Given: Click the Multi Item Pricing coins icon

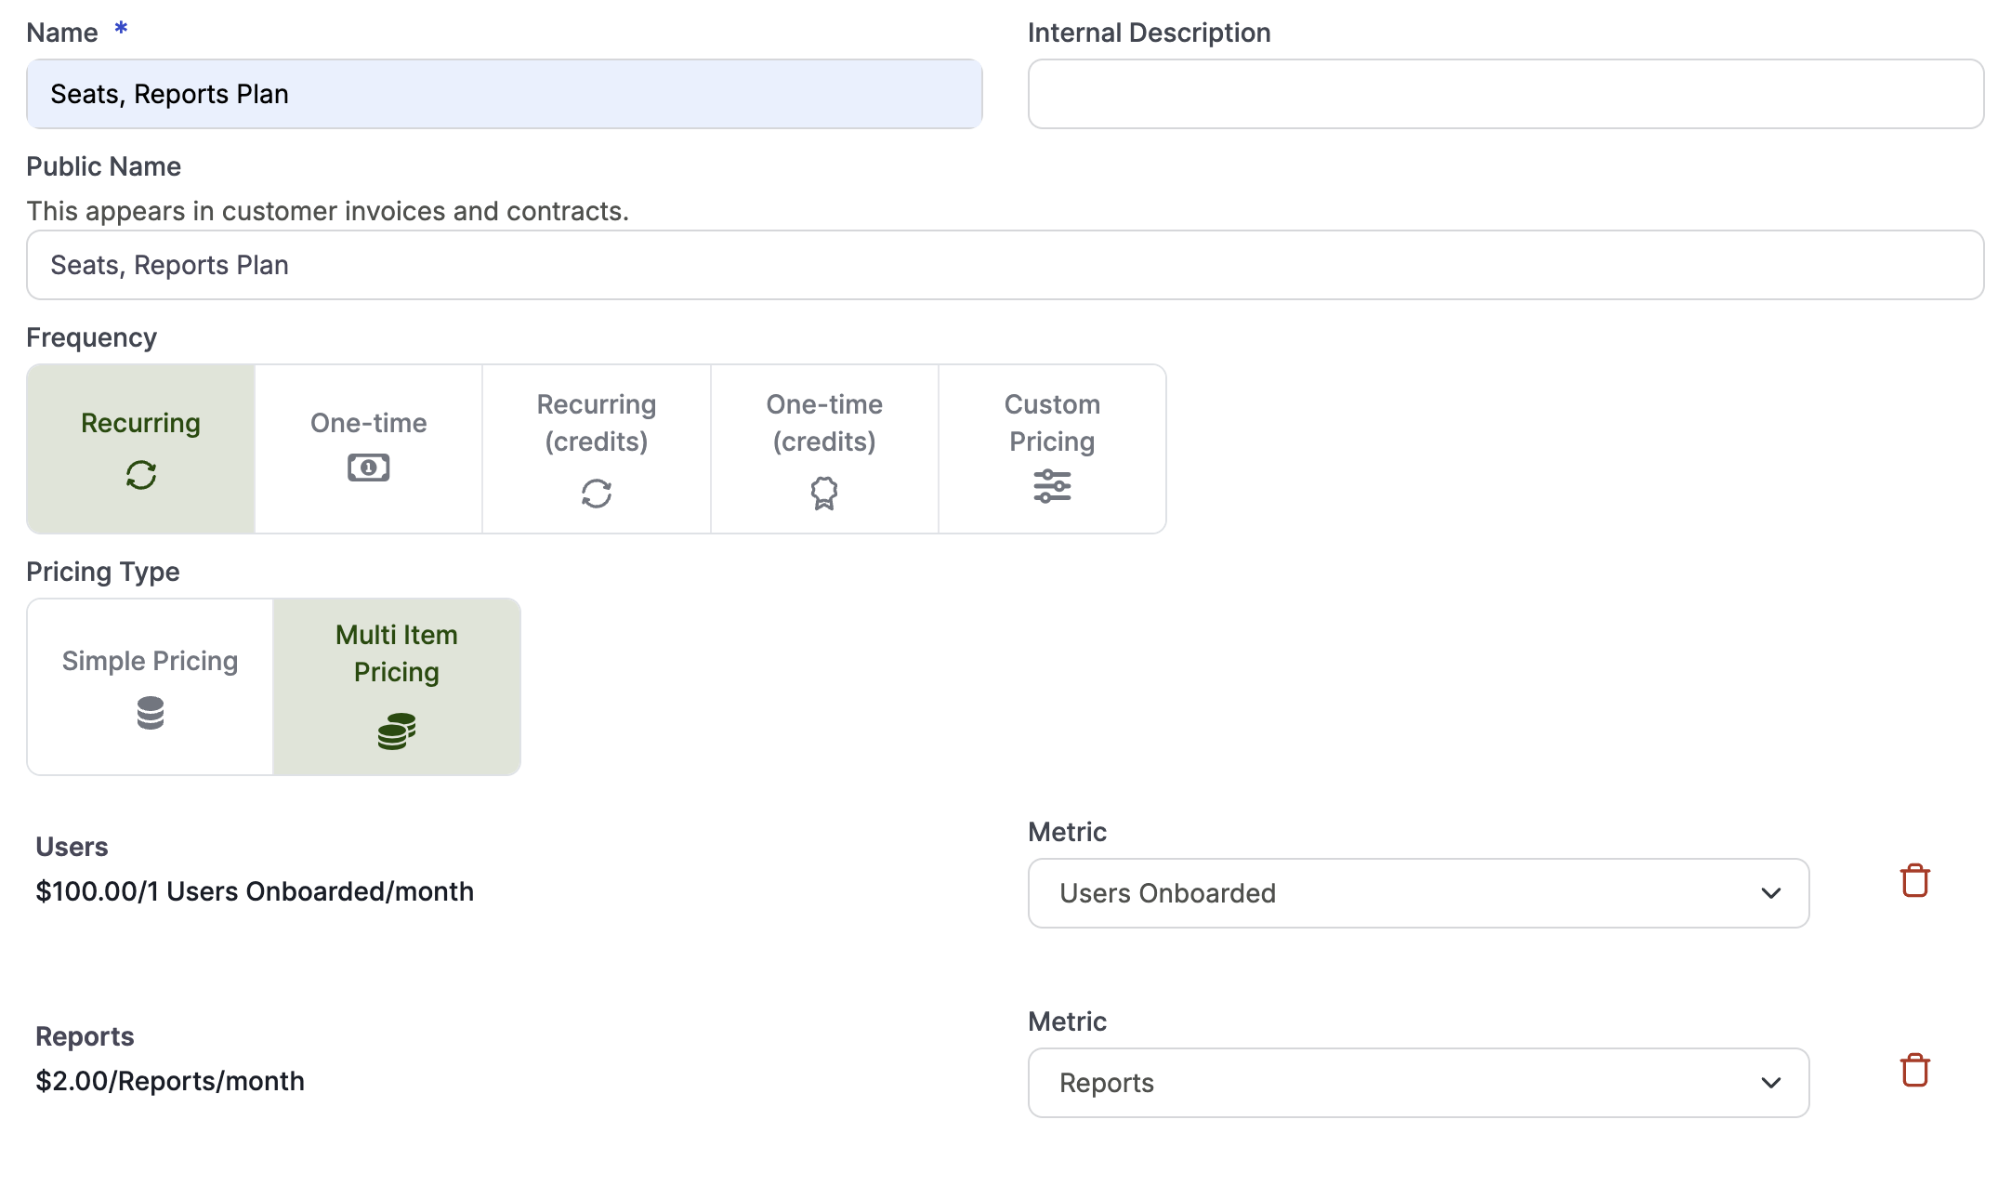Looking at the screenshot, I should click(397, 731).
